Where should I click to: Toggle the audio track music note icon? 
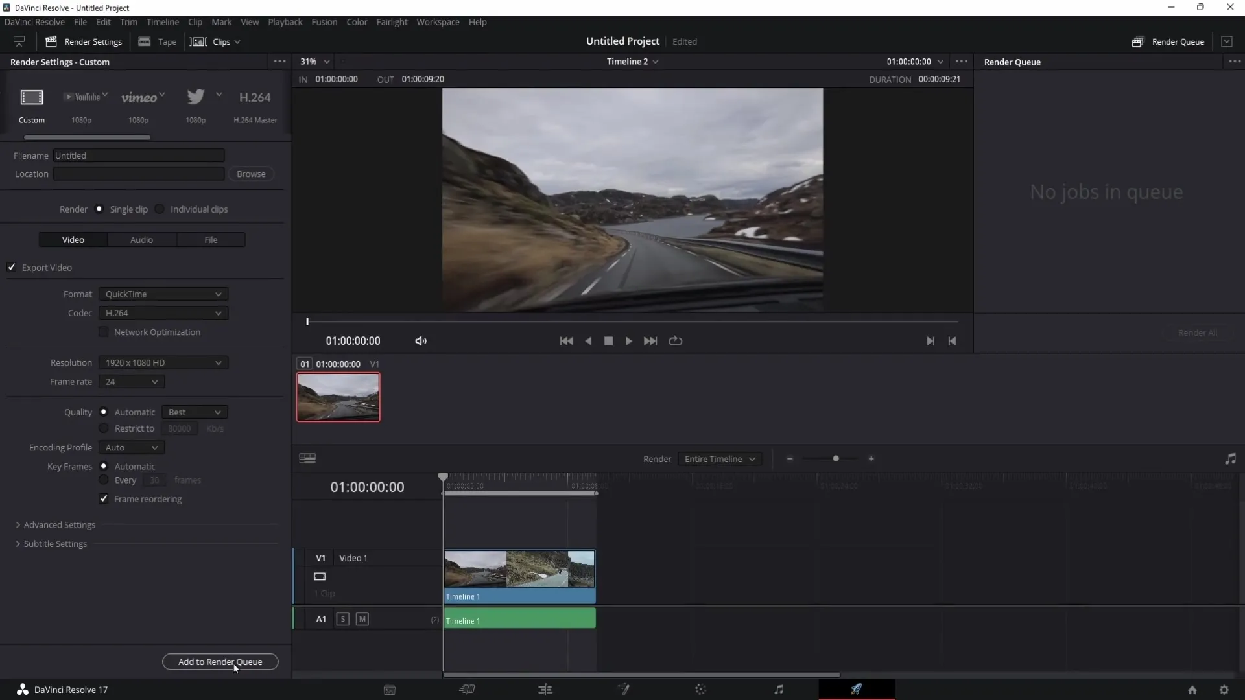coord(1230,459)
